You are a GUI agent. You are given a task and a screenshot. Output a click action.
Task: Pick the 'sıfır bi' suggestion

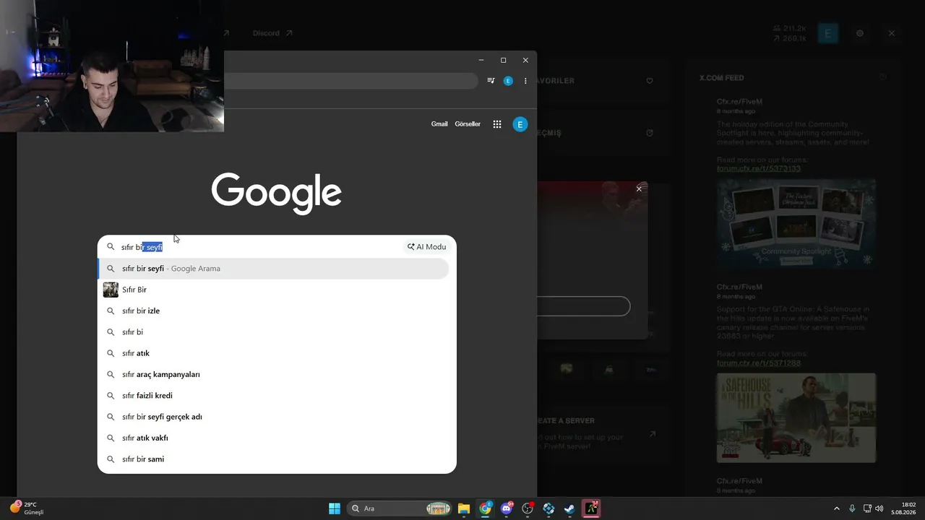(x=273, y=332)
